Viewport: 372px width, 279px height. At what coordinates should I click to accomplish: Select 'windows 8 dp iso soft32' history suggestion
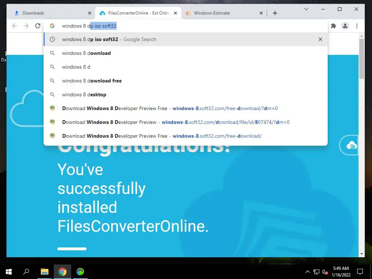(x=186, y=39)
